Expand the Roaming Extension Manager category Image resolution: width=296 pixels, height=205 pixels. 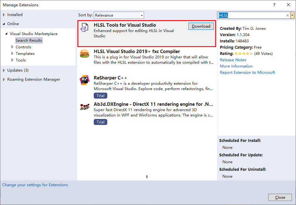click(4, 79)
